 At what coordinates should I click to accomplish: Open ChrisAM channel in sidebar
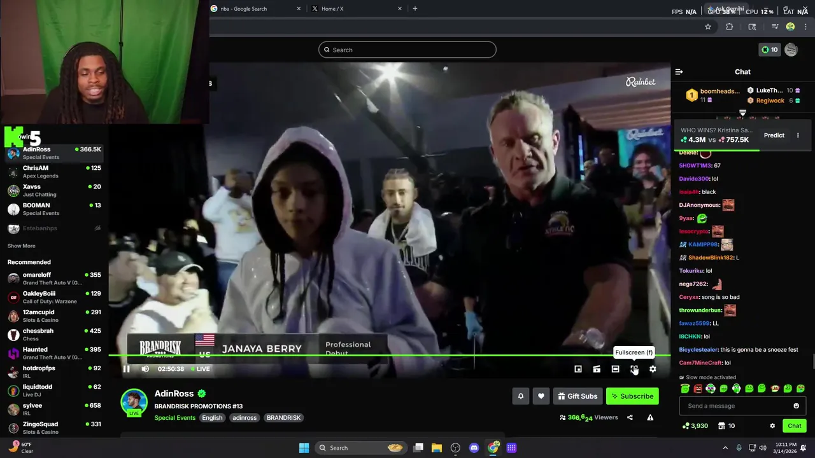point(54,172)
